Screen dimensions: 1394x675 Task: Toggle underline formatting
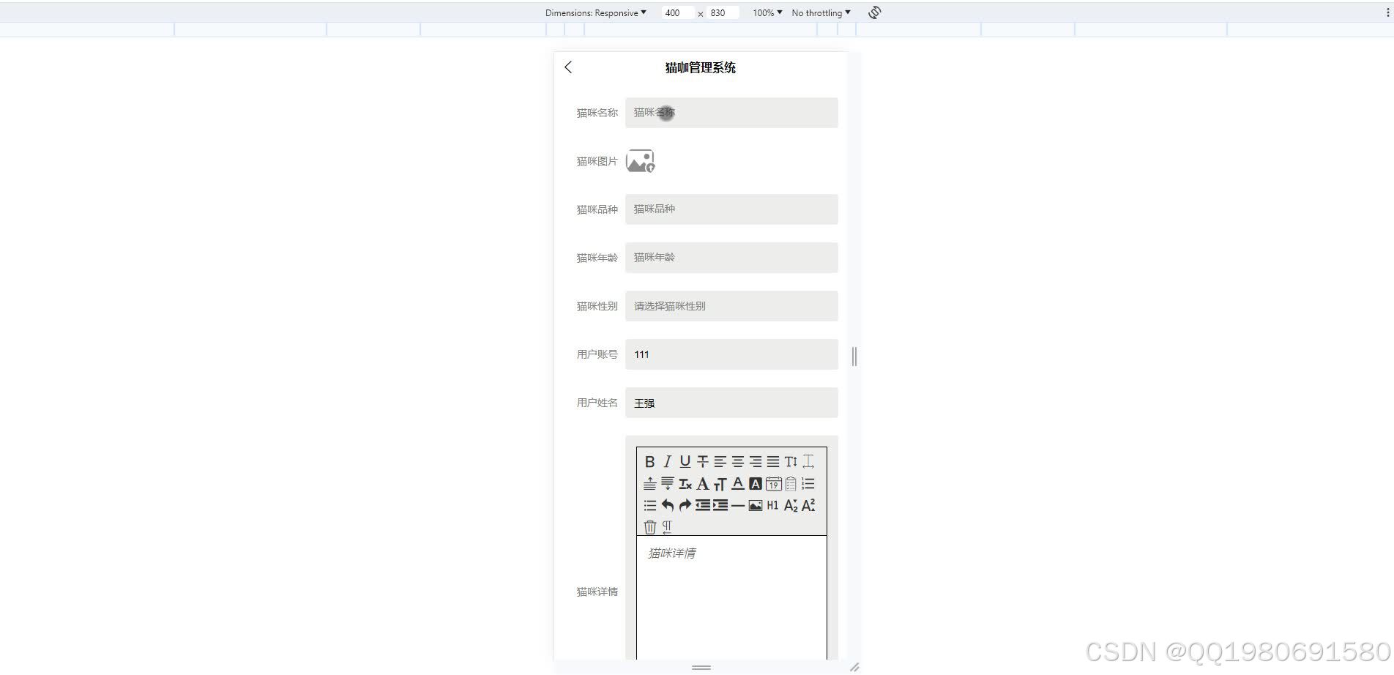coord(684,461)
